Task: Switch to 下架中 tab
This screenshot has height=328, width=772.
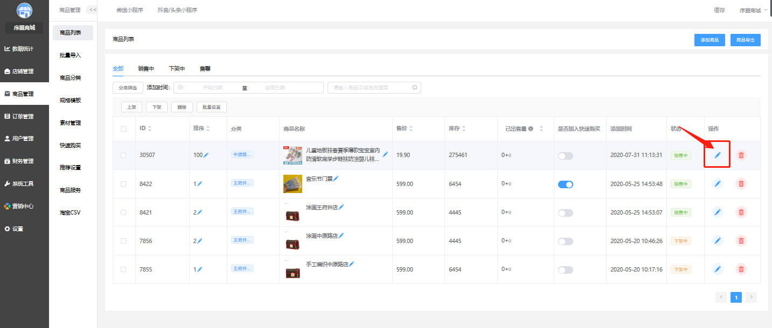Action: [x=177, y=69]
